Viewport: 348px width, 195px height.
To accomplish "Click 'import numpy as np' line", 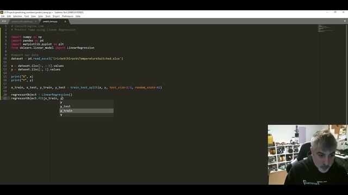I will click(27, 37).
